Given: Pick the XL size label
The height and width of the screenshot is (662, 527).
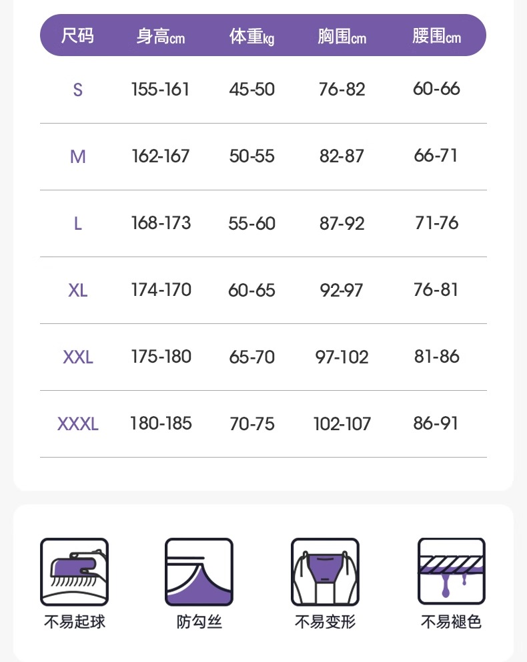Looking at the screenshot, I should tap(77, 290).
